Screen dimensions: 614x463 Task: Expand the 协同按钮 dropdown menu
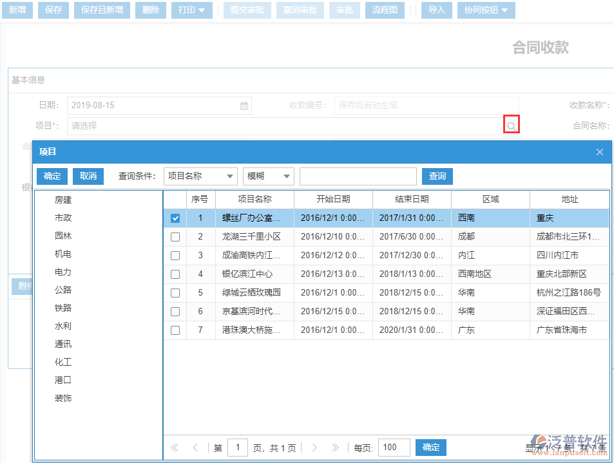tap(486, 10)
